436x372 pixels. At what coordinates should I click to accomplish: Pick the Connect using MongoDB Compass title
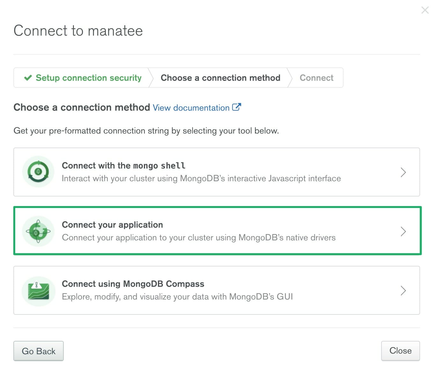[133, 284]
